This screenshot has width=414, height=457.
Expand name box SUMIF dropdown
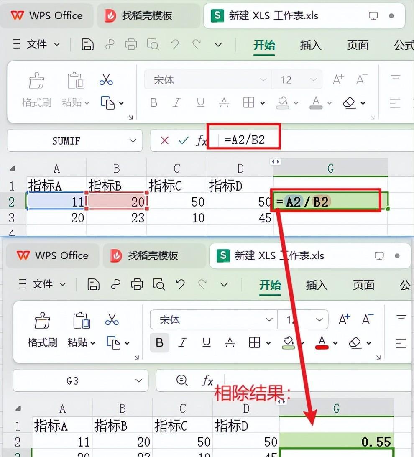(133, 141)
